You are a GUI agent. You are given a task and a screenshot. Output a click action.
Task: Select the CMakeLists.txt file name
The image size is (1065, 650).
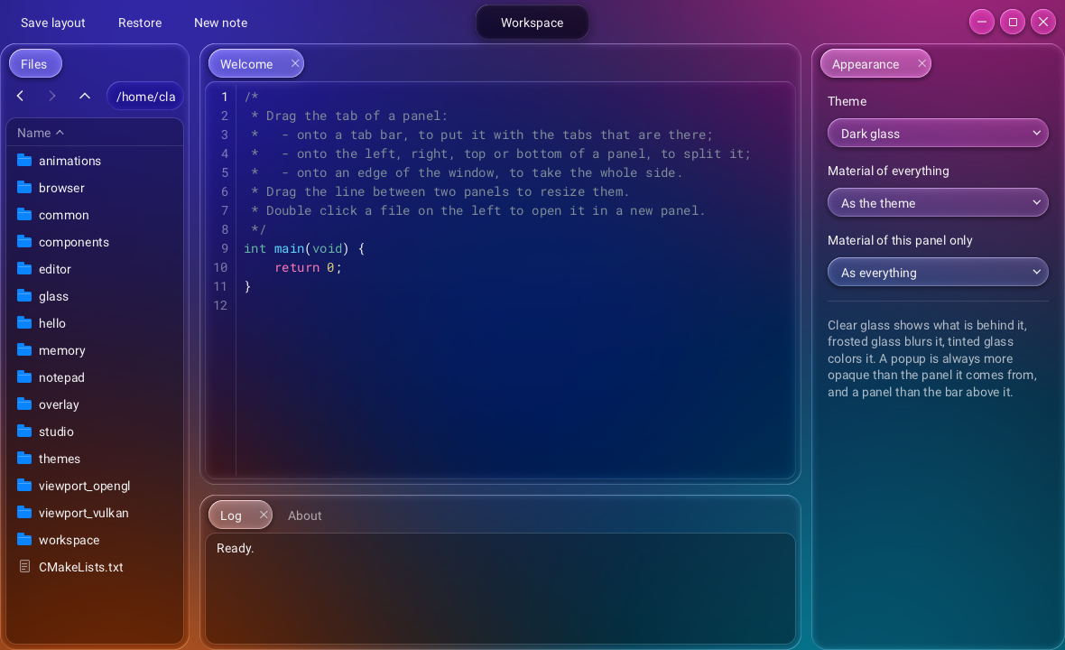81,566
